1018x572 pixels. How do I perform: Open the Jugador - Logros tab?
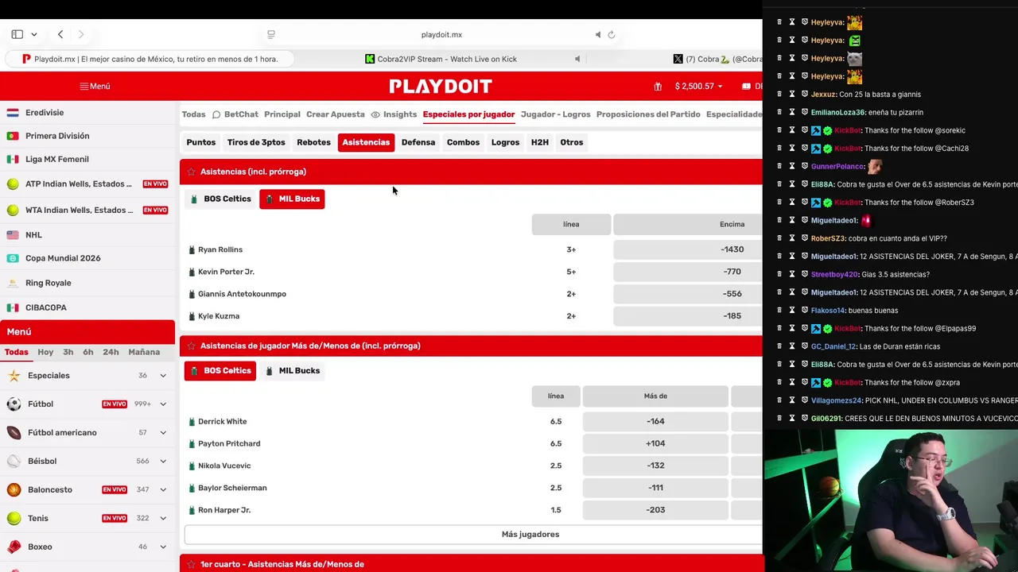[x=555, y=114]
